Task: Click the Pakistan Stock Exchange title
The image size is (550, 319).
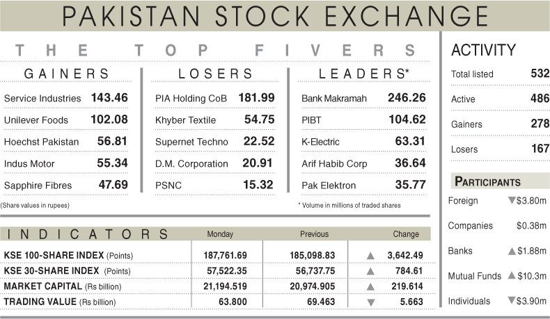Action: pyautogui.click(x=275, y=15)
